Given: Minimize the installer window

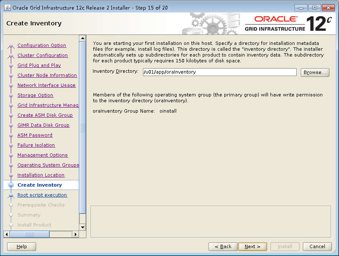Looking at the screenshot, I should (x=301, y=8).
